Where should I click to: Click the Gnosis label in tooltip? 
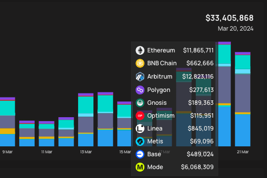pos(157,103)
